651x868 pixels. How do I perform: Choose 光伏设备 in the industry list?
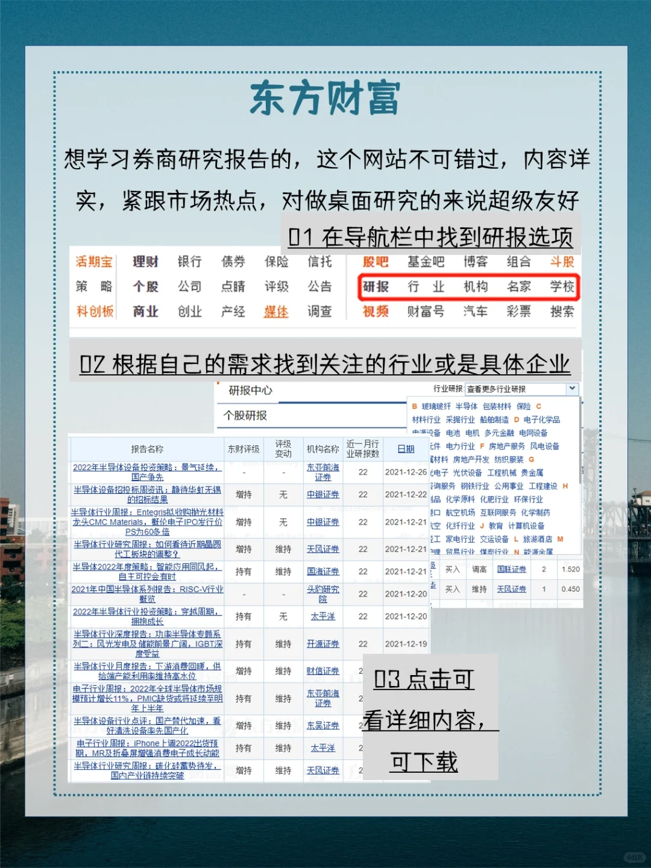[x=468, y=473]
